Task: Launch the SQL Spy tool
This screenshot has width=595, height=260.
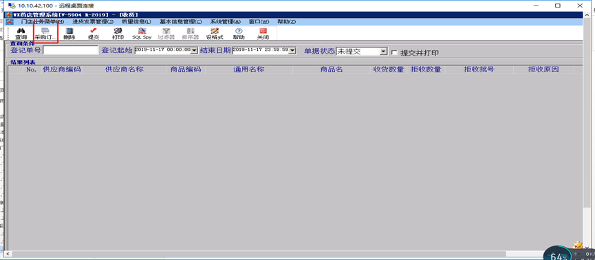Action: tap(142, 34)
